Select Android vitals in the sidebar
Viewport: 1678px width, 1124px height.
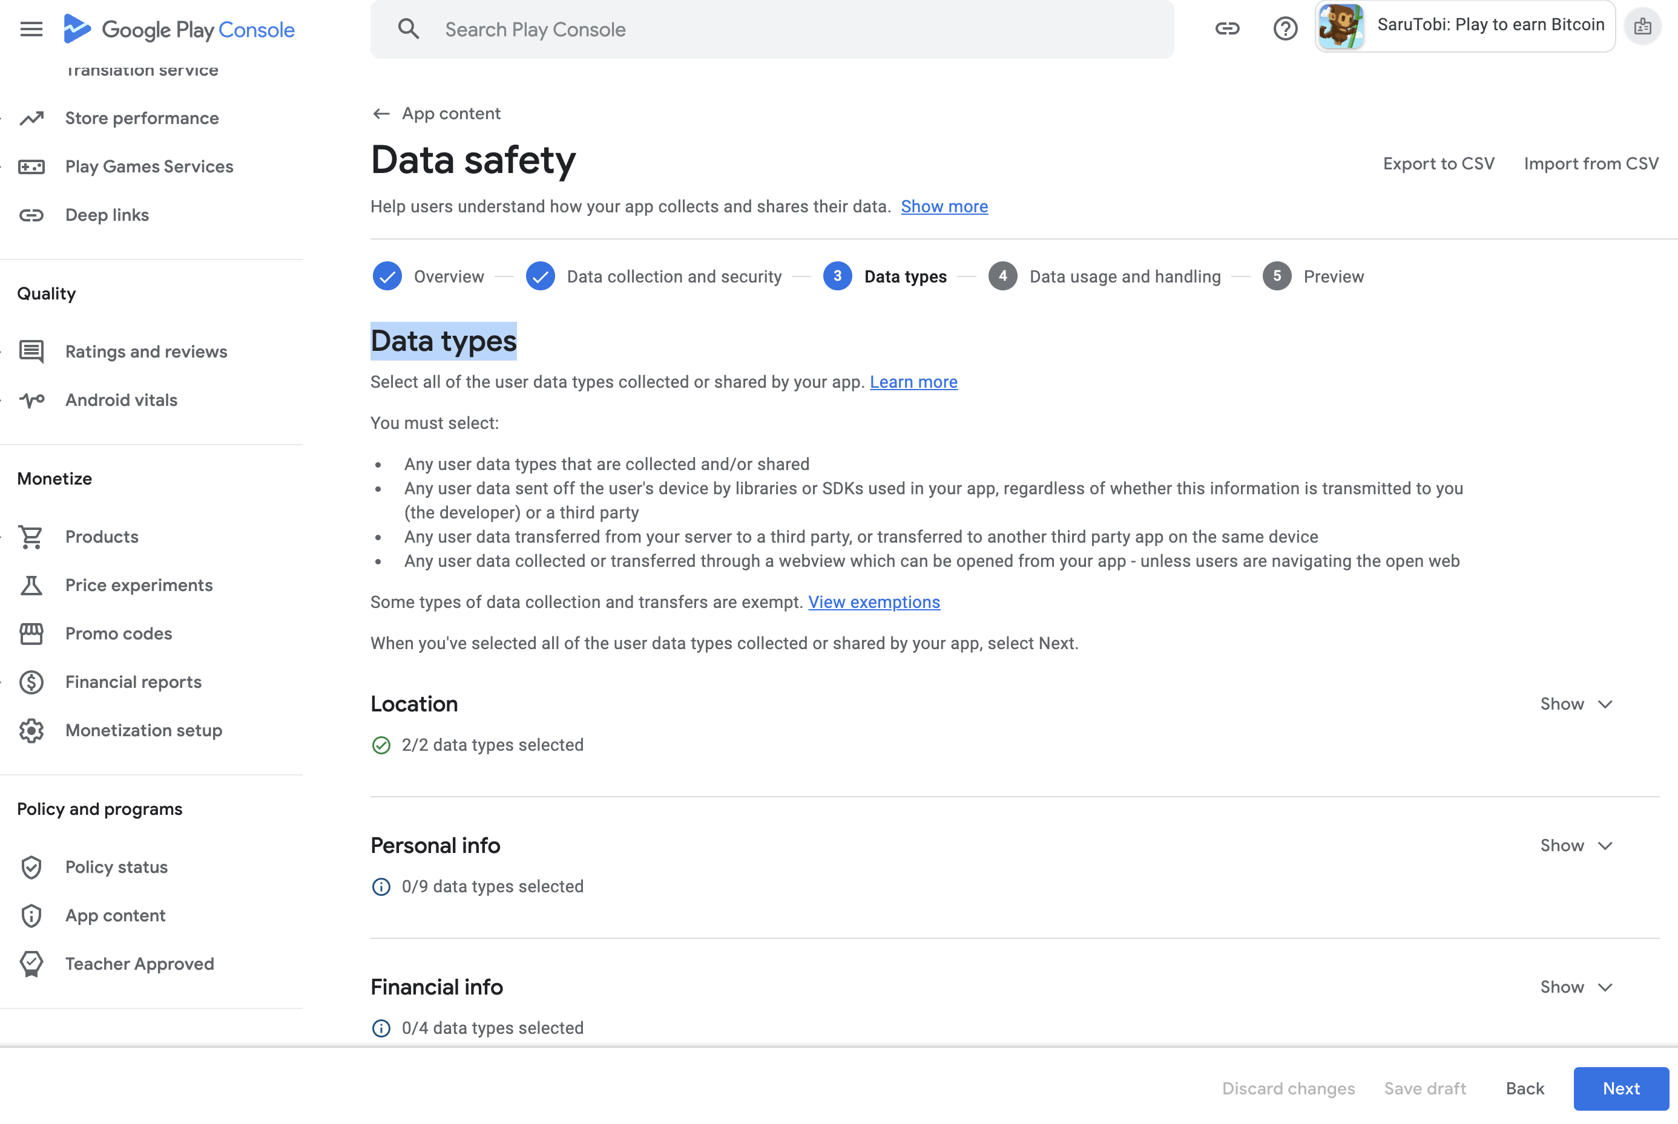point(120,400)
